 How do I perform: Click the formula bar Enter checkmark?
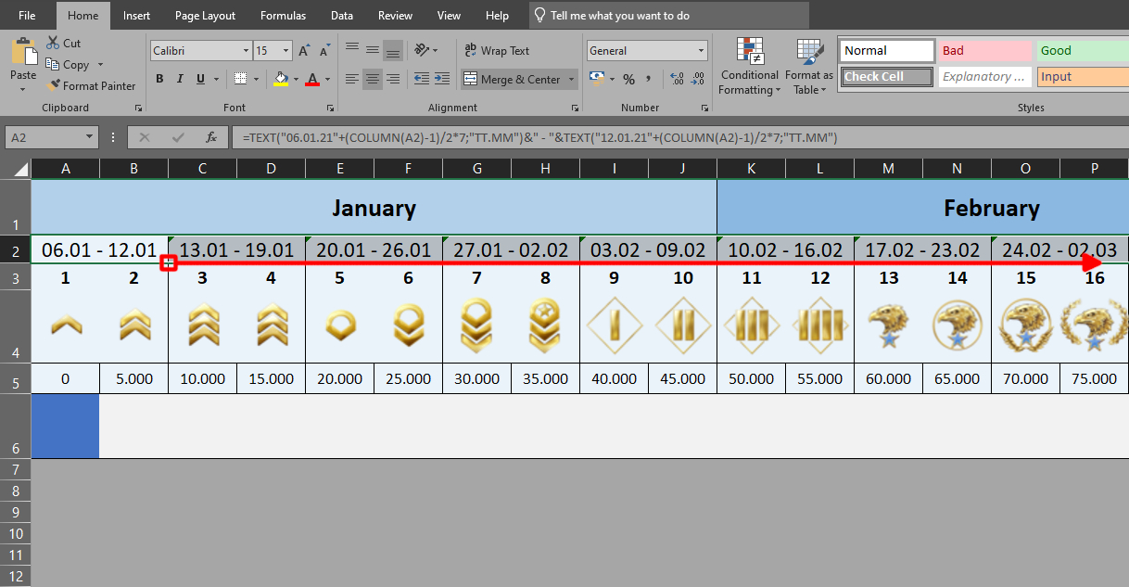[x=177, y=137]
